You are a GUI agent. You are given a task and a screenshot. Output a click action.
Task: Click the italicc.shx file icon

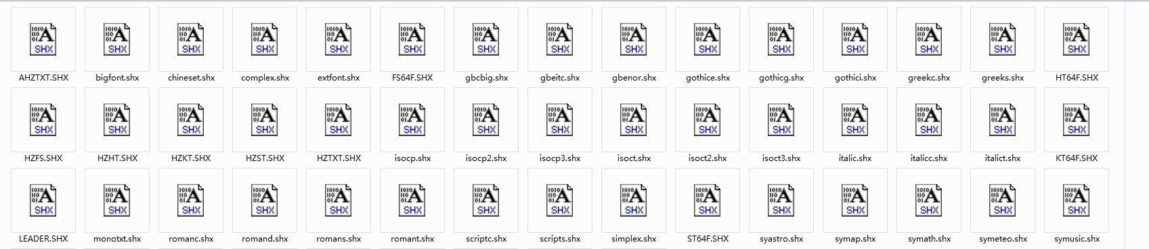pos(929,120)
